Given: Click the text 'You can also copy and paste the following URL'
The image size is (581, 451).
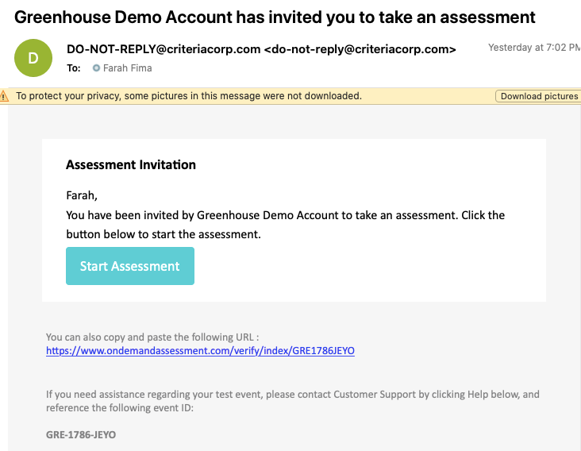Looking at the screenshot, I should (x=152, y=337).
